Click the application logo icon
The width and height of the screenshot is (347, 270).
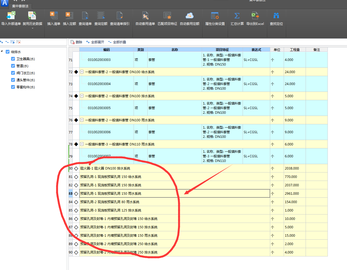coord(5,3)
